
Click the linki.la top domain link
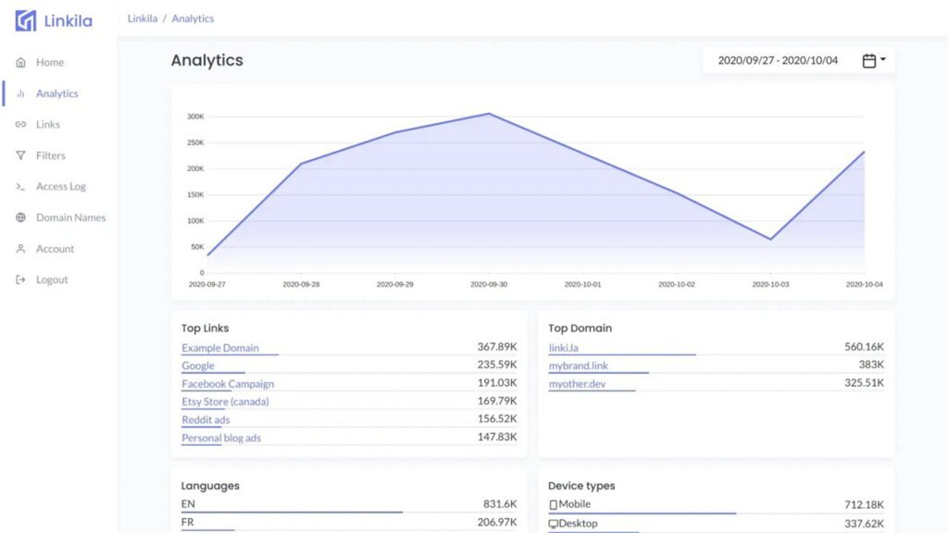[x=563, y=348]
